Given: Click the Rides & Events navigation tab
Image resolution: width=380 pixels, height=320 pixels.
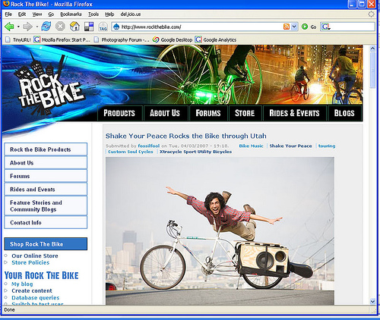Looking at the screenshot, I should click(294, 113).
